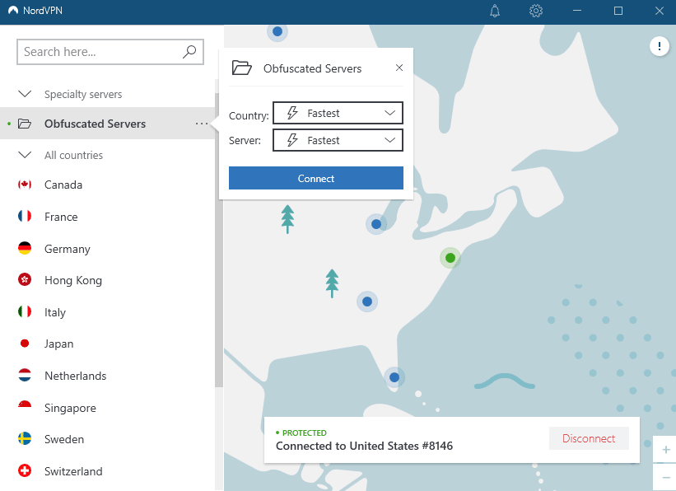Click the Netherlands flag icon
Viewport: 676px width, 491px height.
pyautogui.click(x=25, y=375)
